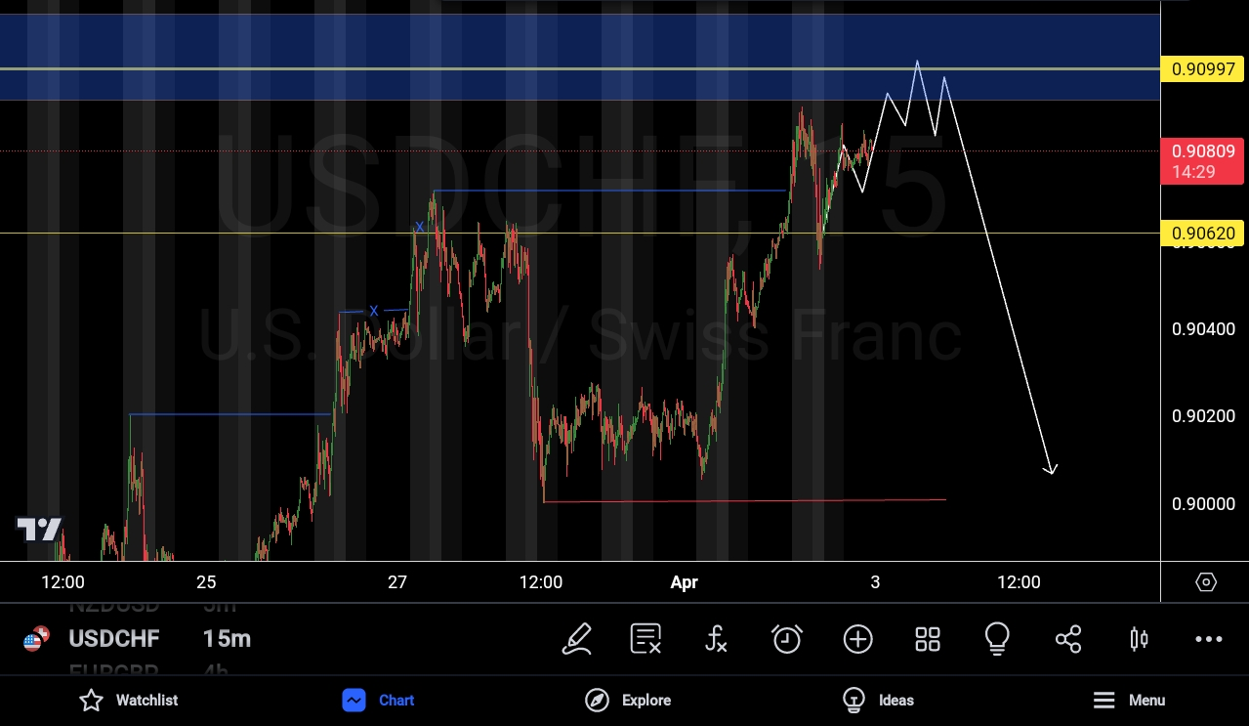Open the USDCHF symbol selector
The image size is (1249, 726).
pyautogui.click(x=113, y=639)
